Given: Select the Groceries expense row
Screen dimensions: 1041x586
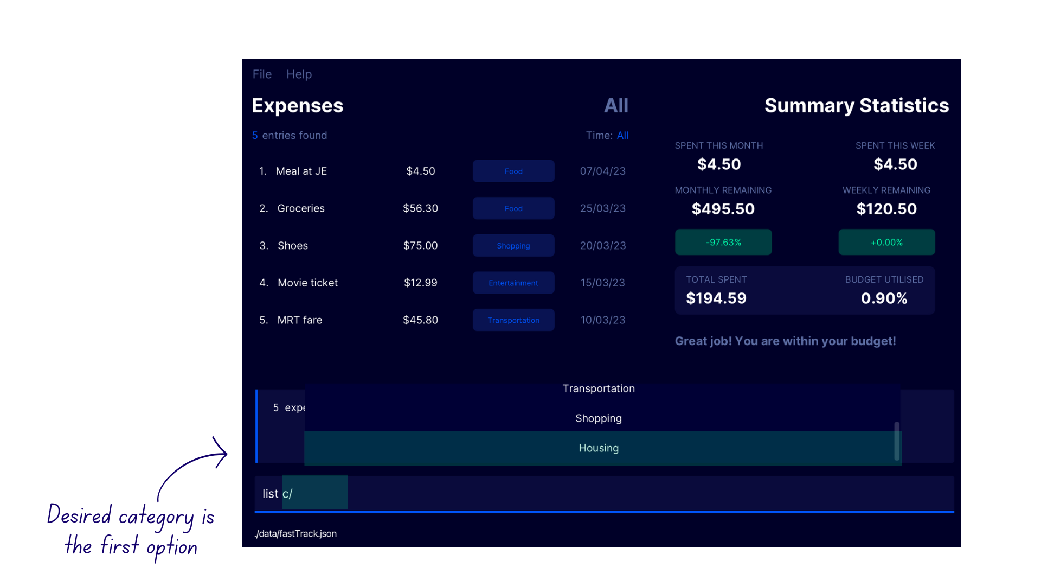Looking at the screenshot, I should tap(442, 208).
